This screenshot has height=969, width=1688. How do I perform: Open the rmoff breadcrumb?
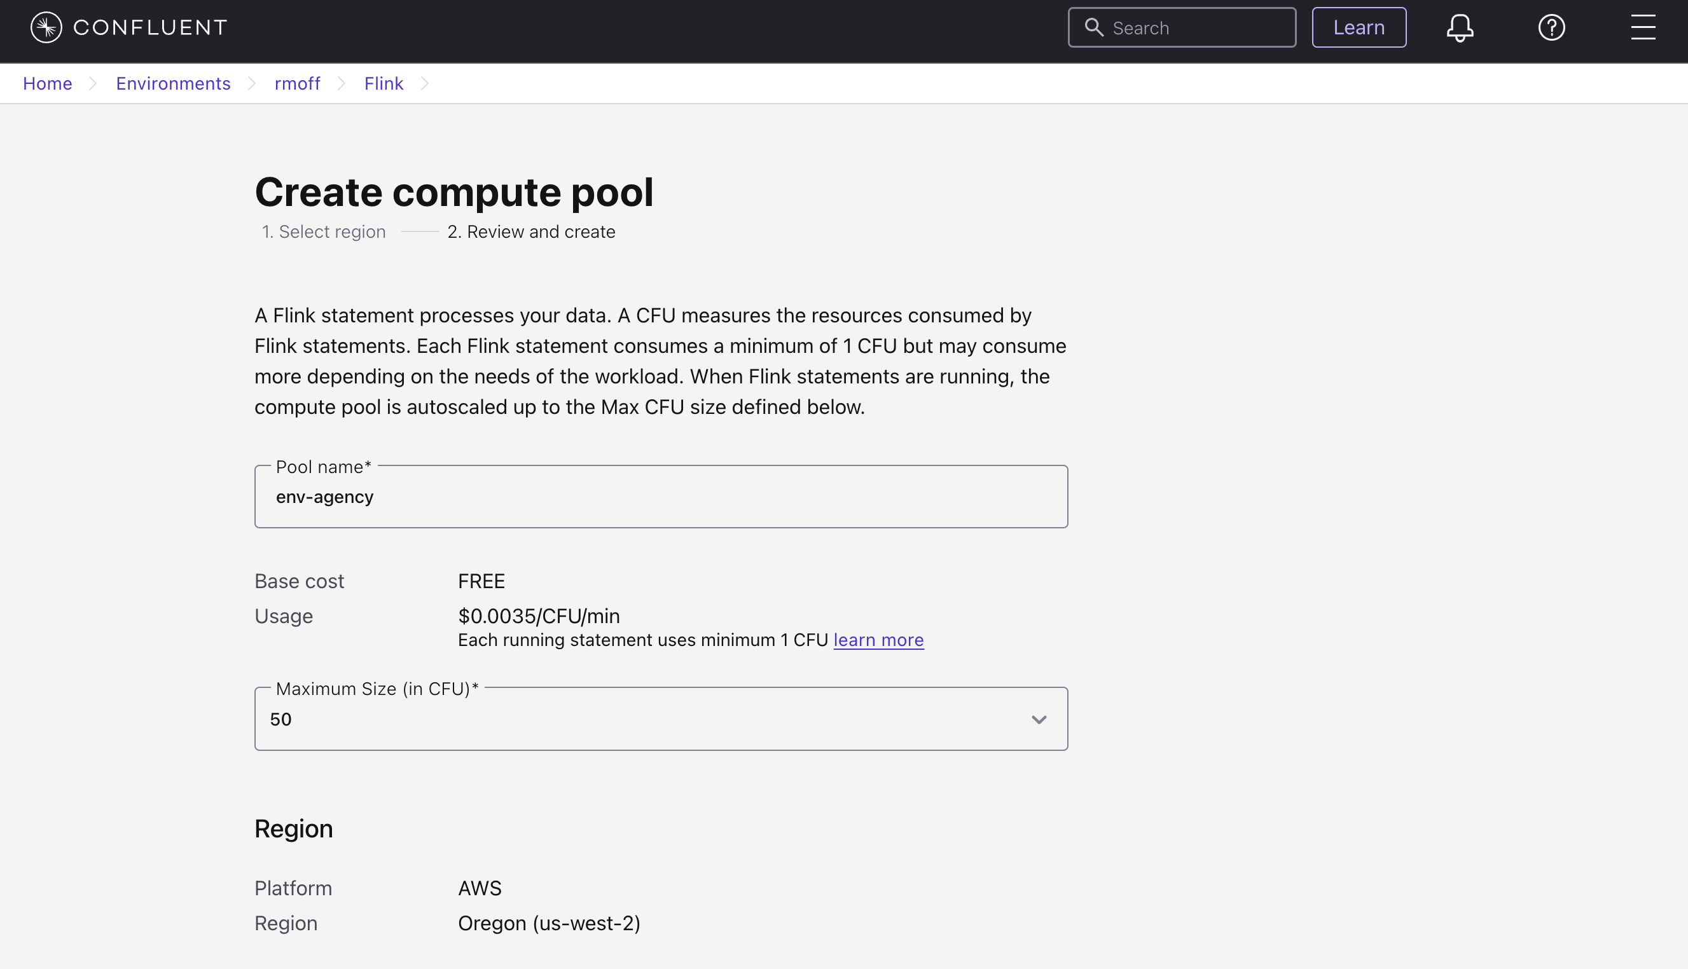point(298,83)
